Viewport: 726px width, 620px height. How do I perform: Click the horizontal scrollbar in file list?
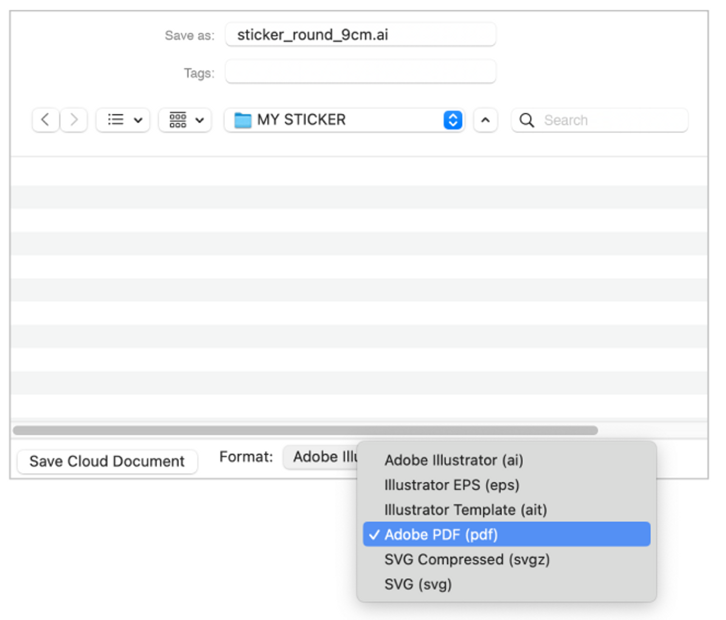click(x=305, y=430)
